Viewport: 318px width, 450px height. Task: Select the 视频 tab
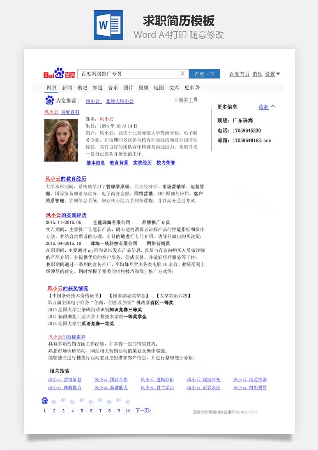(x=143, y=88)
